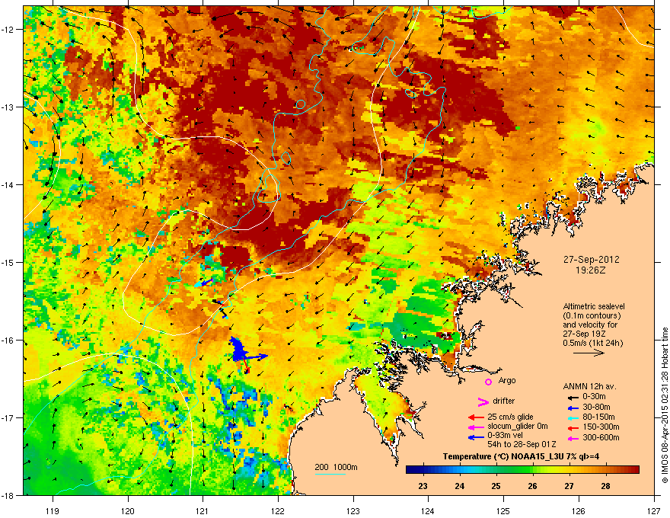Screen dimensions: 670x518
Task: Click latitude axis label -18
Action: click(8, 495)
